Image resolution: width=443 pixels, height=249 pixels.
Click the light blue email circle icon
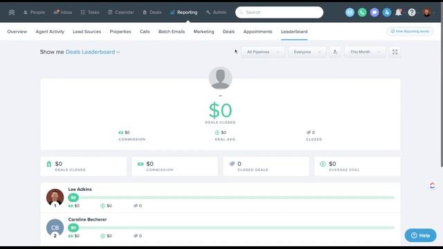point(350,12)
